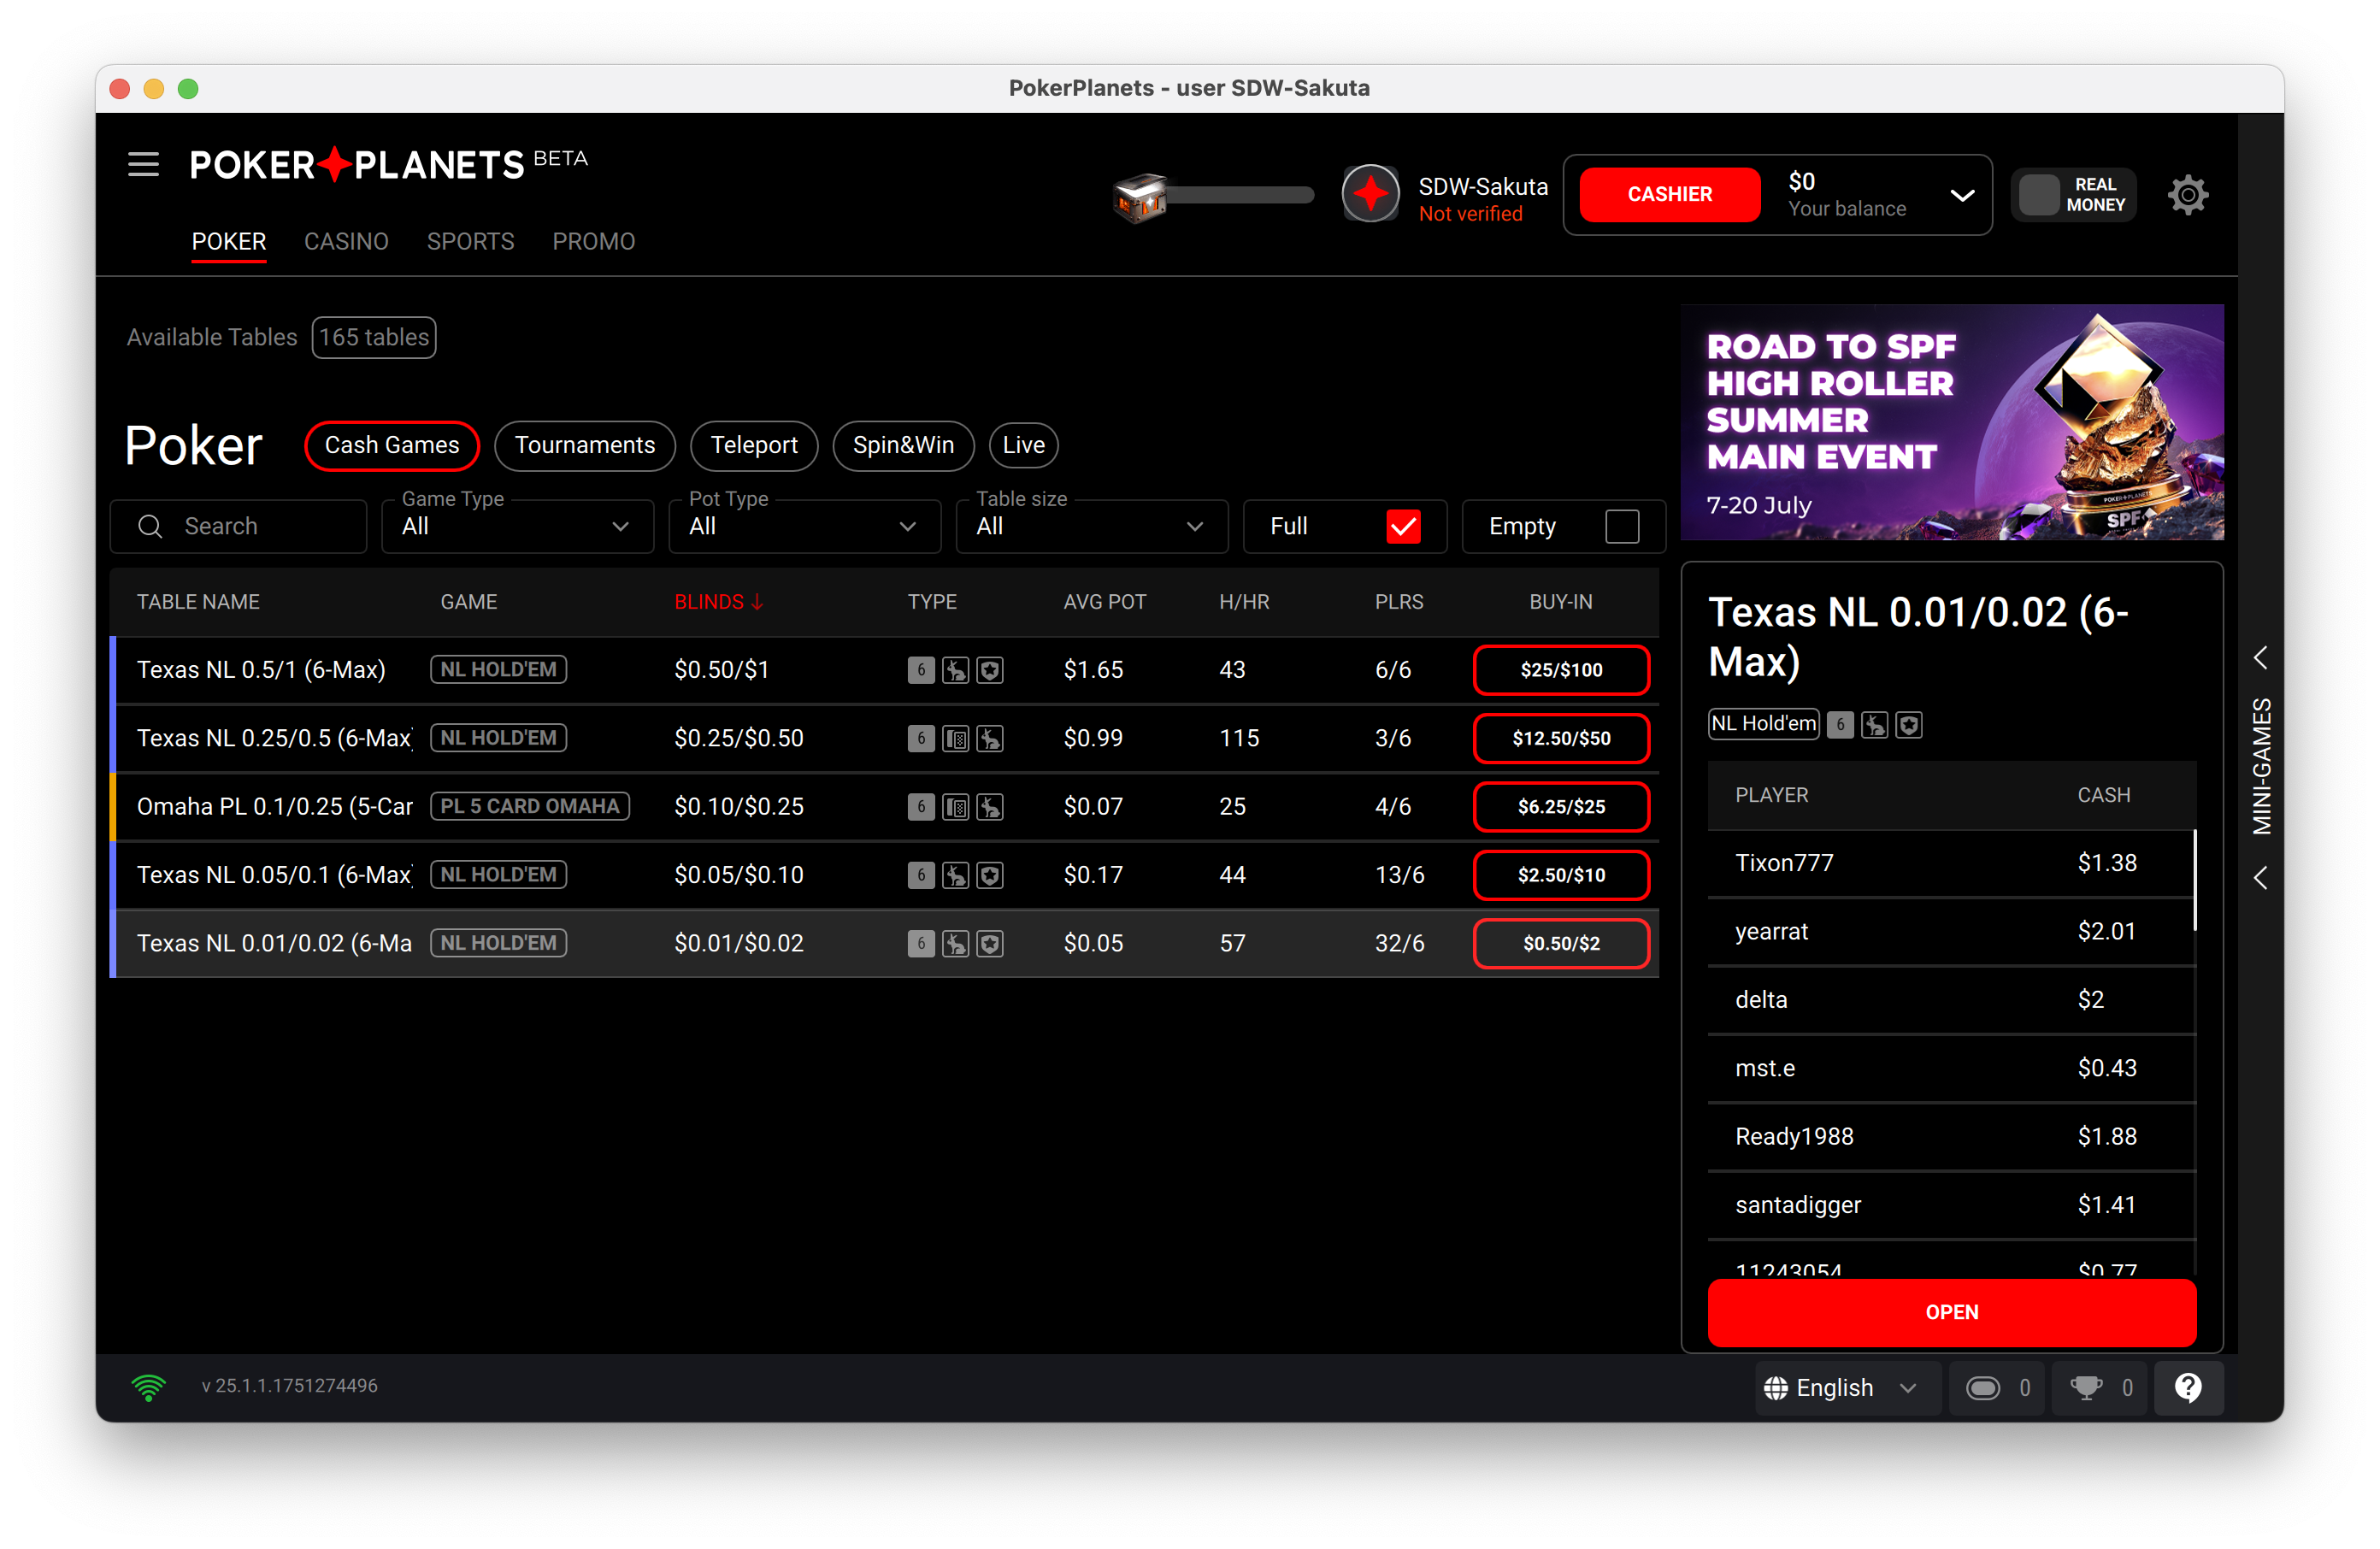
Task: Check the Empty tables checkbox
Action: tap(1621, 526)
